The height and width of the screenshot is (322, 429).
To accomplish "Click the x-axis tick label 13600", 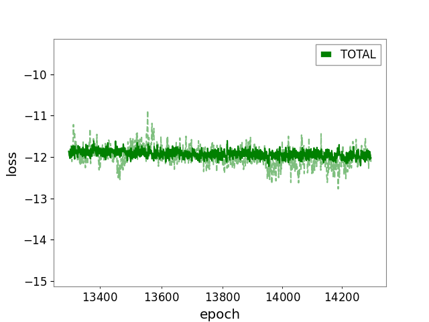I will [x=162, y=297].
